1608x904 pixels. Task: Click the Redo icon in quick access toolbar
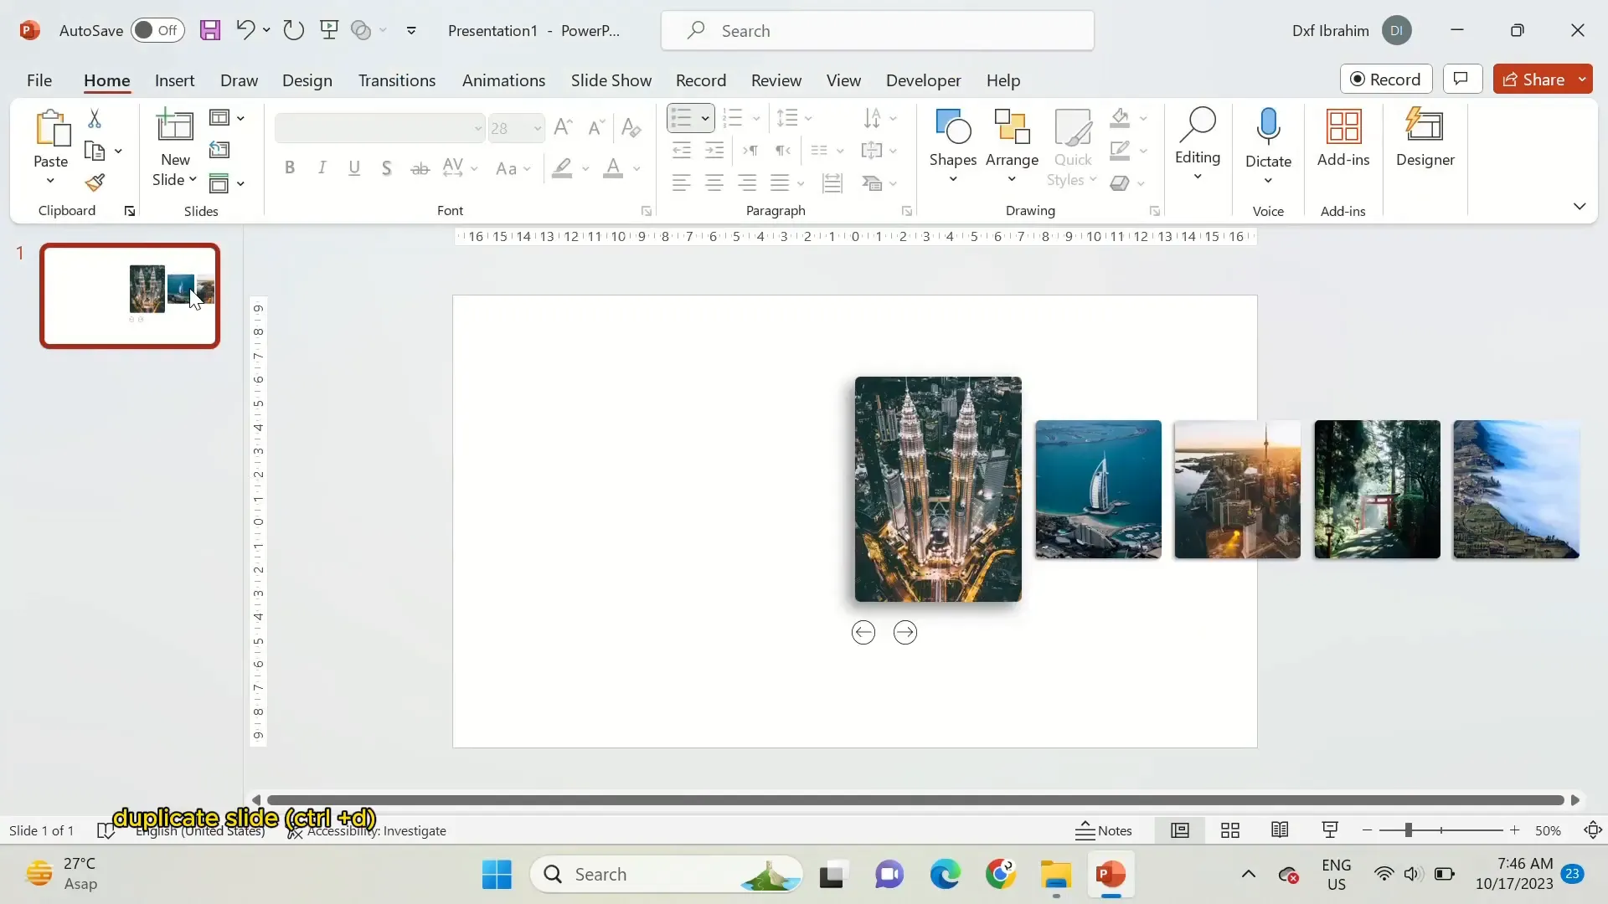293,31
